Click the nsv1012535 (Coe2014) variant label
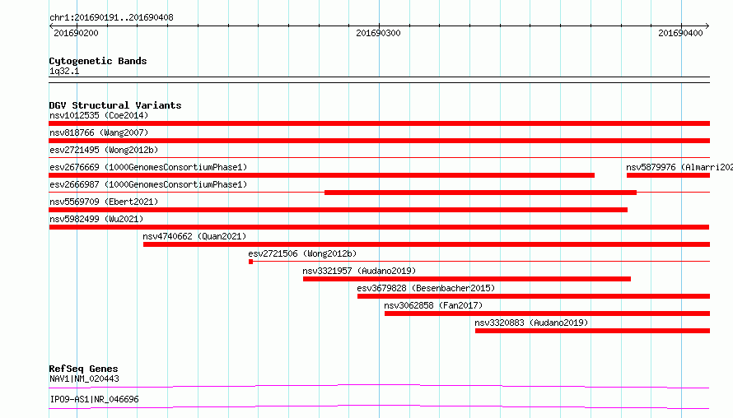The width and height of the screenshot is (733, 418). (x=99, y=115)
